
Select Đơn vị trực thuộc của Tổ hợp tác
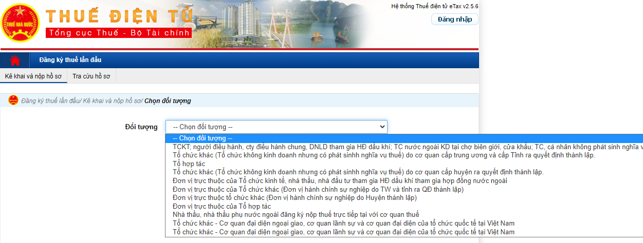click(404, 206)
